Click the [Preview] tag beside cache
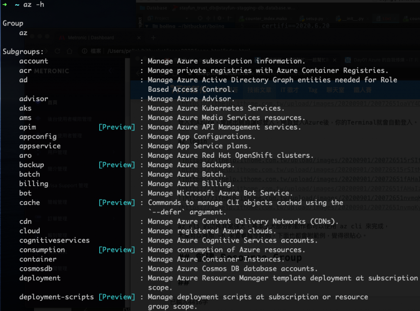Viewport: 420px width, 311px height. tap(117, 202)
